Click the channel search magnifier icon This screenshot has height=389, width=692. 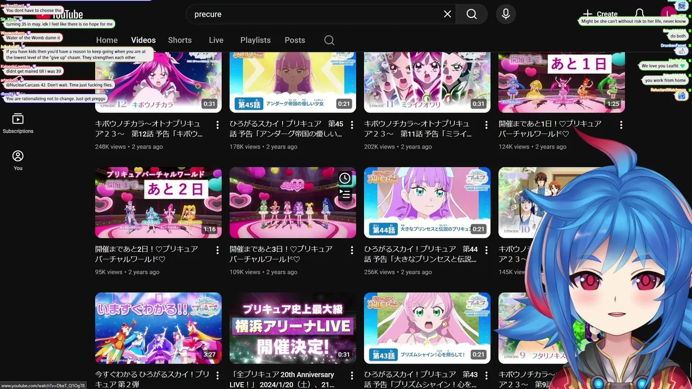point(329,40)
